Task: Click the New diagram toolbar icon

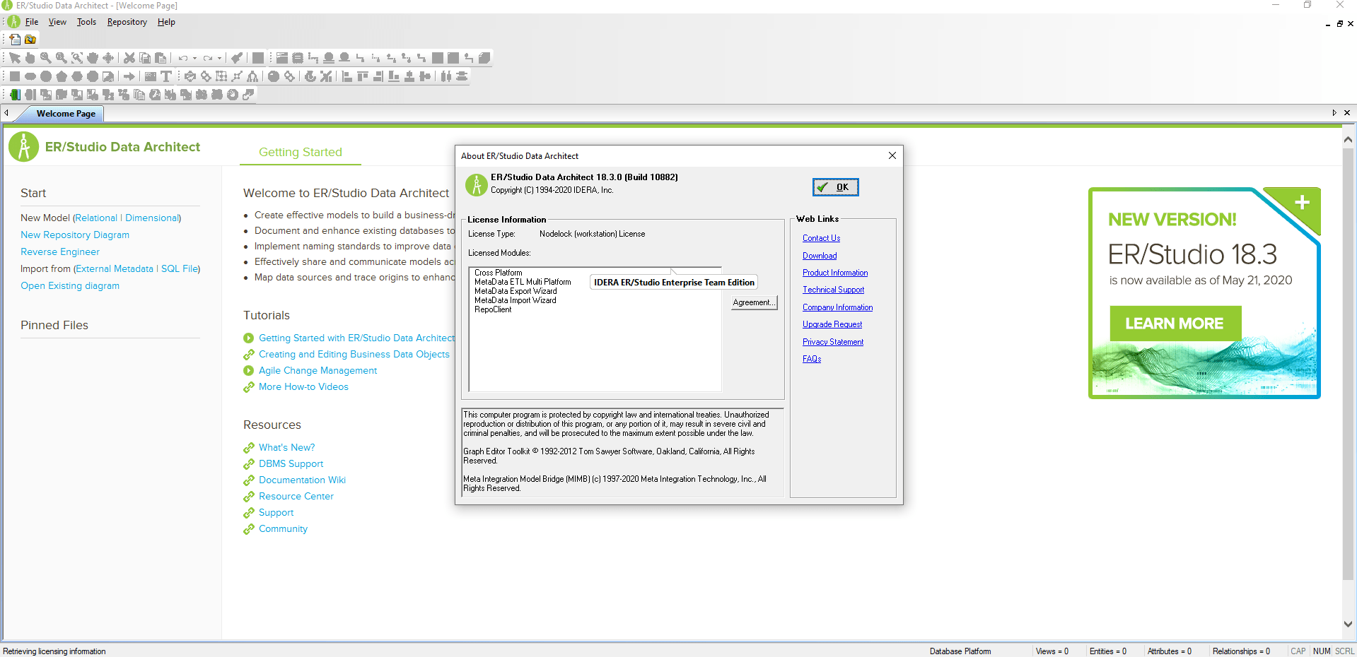Action: point(15,40)
